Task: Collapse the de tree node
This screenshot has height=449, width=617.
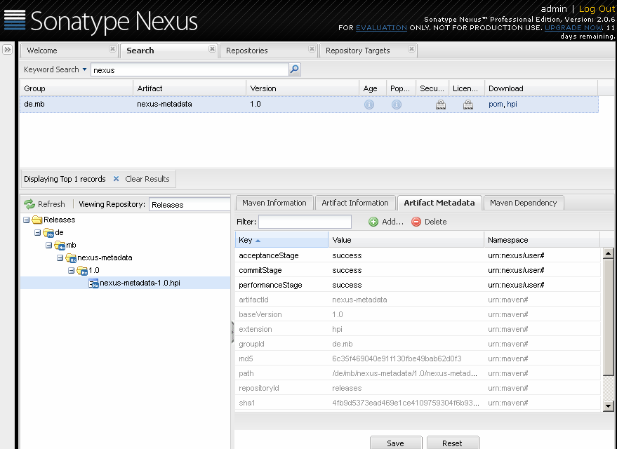Action: (x=37, y=233)
